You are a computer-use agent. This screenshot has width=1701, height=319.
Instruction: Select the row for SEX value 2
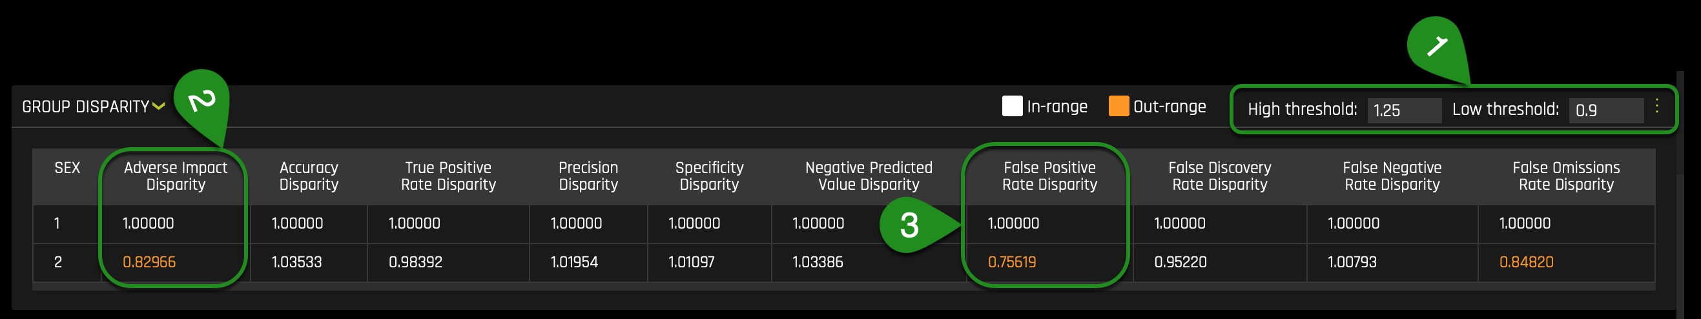coord(844,262)
